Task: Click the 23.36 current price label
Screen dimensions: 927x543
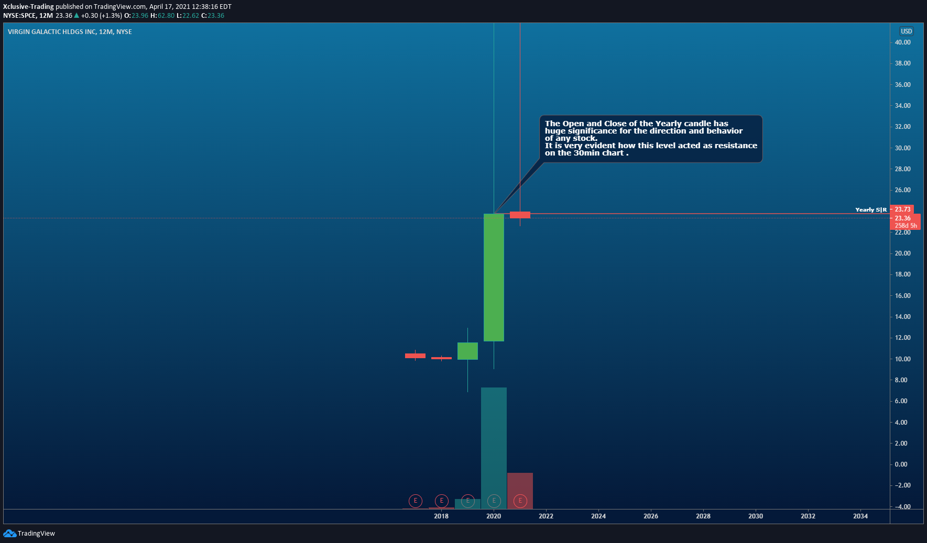Action: (902, 218)
